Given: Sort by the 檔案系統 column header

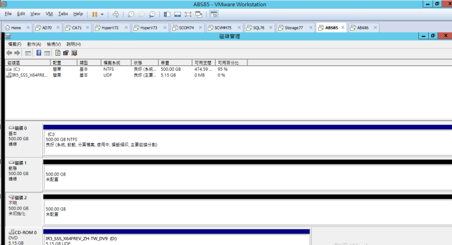Looking at the screenshot, I should pyautogui.click(x=111, y=62).
